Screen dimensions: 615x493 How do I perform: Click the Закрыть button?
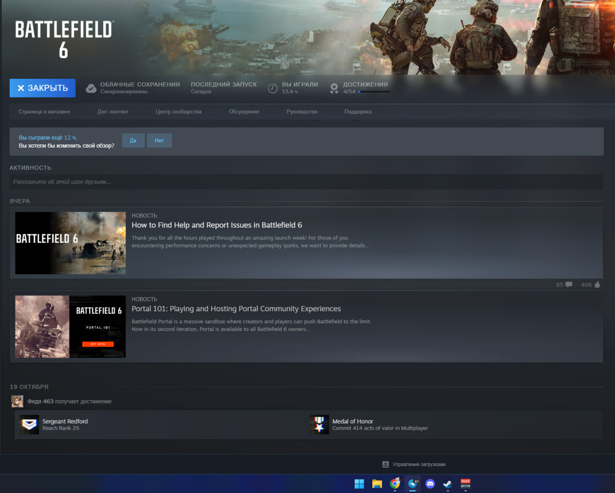(42, 88)
